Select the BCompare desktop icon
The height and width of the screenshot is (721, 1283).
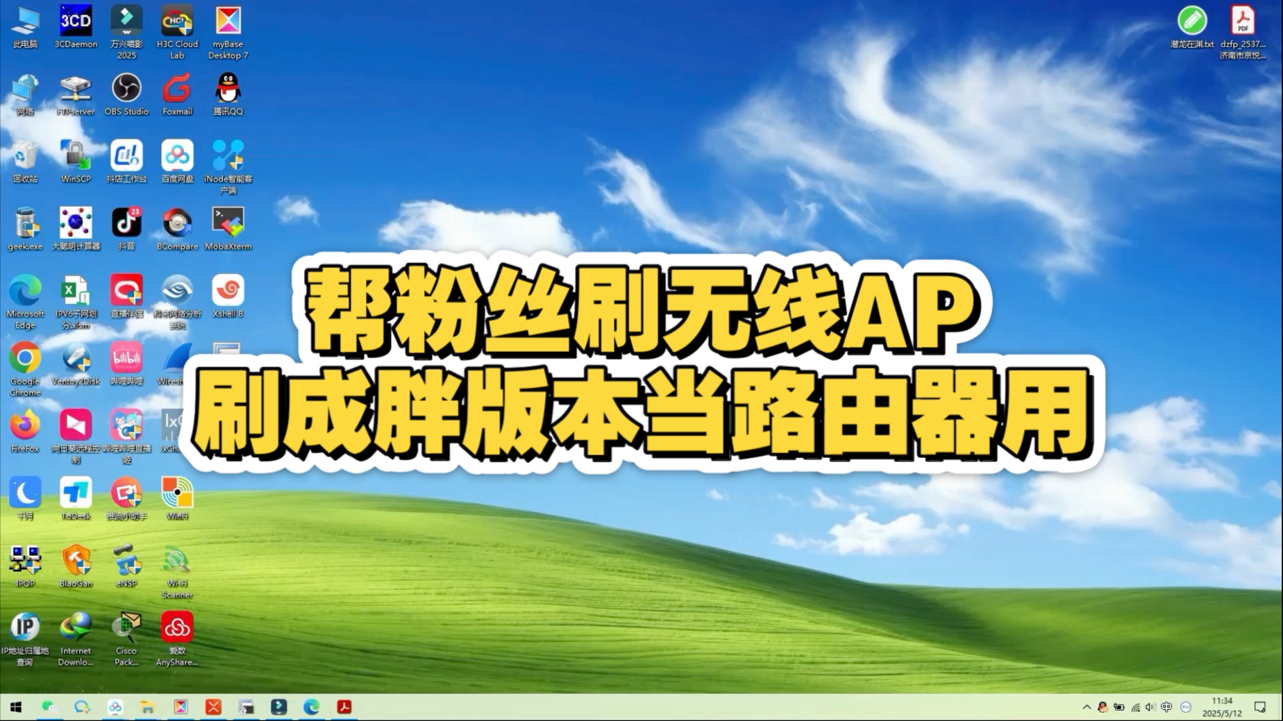(177, 229)
